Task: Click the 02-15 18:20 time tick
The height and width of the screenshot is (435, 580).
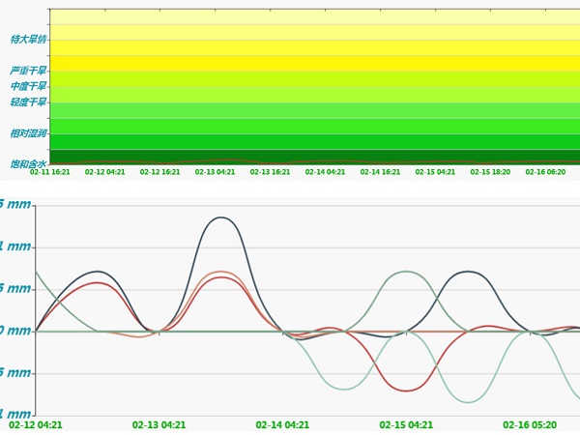Action: tap(490, 172)
